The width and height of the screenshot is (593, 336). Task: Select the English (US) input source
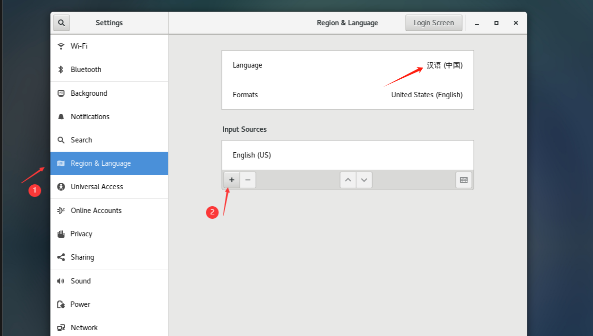tap(347, 155)
